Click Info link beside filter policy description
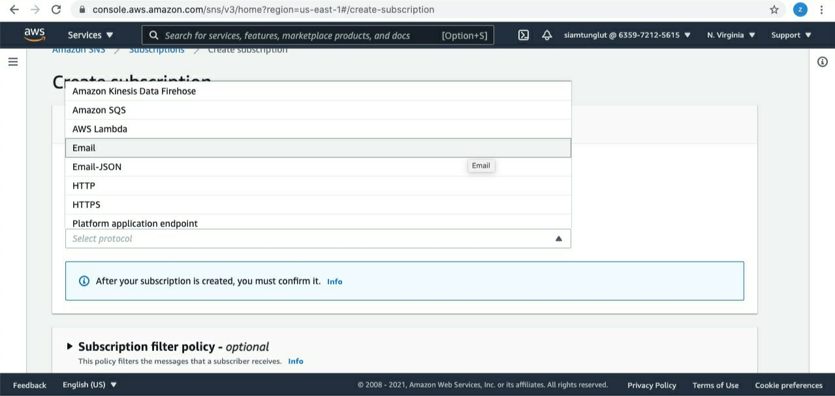This screenshot has width=835, height=396. [x=296, y=361]
